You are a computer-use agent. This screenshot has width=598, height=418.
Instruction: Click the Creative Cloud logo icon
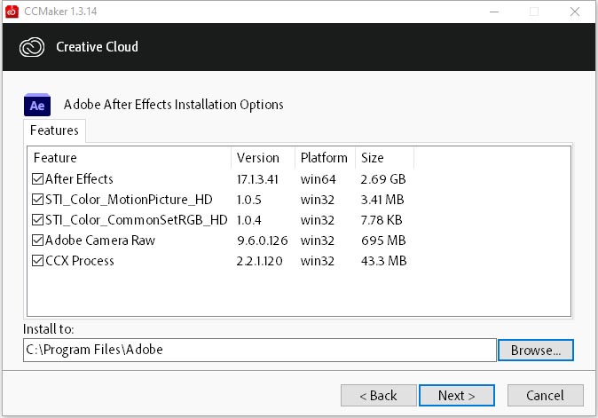32,47
